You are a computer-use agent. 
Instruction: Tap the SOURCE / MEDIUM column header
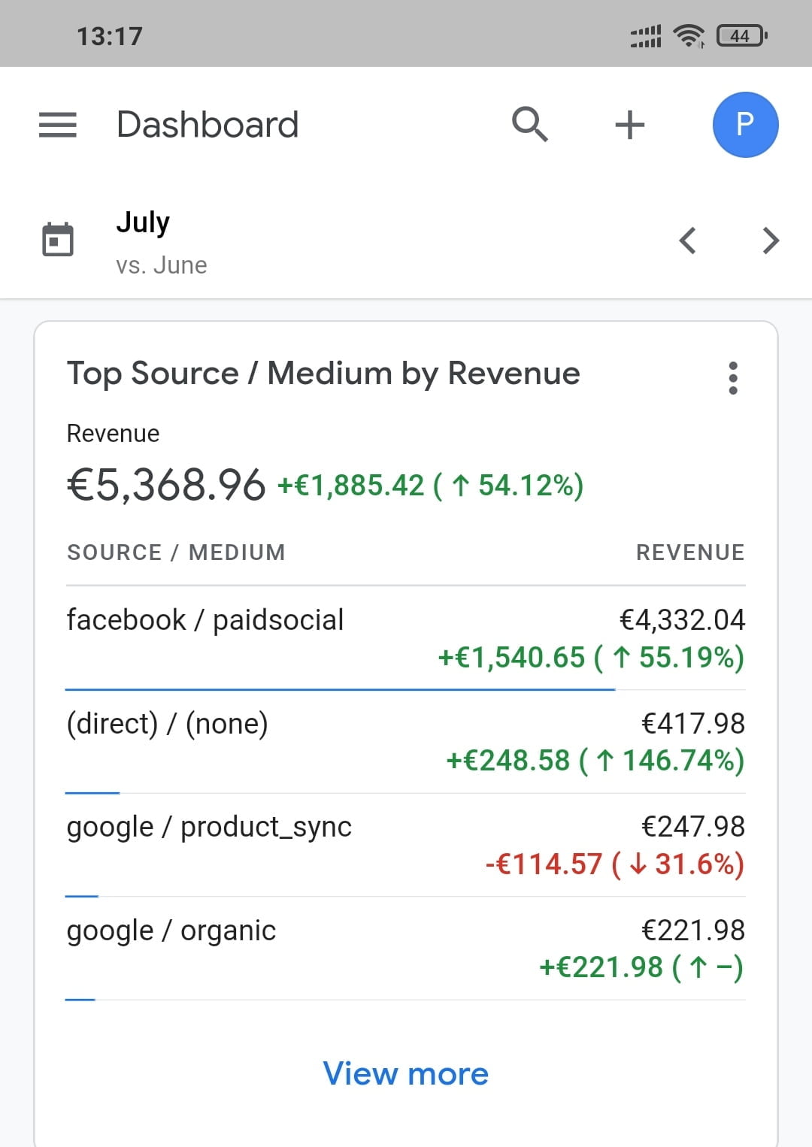[176, 552]
